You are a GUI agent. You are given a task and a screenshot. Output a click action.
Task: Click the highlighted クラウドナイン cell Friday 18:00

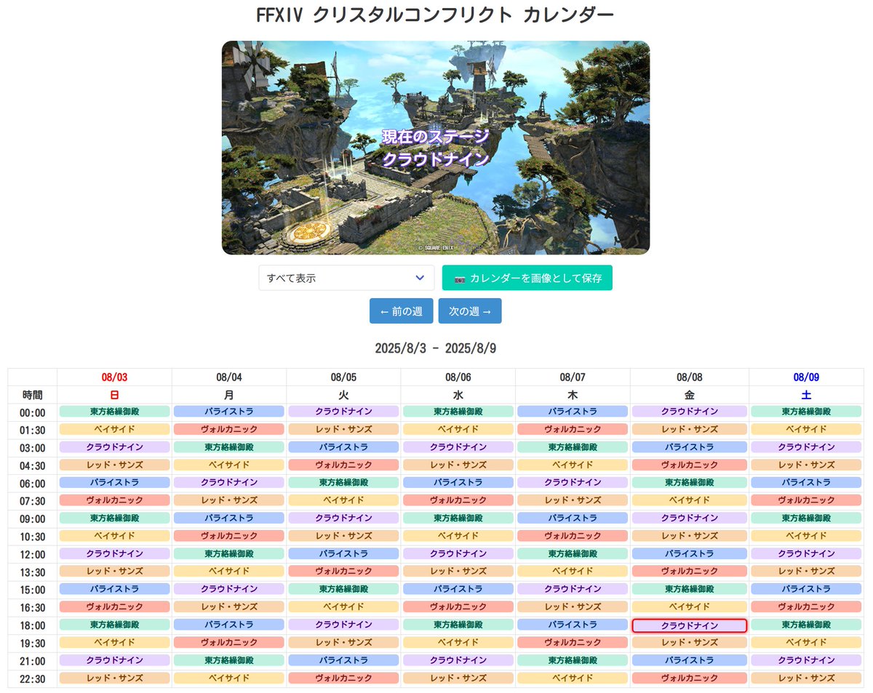690,625
